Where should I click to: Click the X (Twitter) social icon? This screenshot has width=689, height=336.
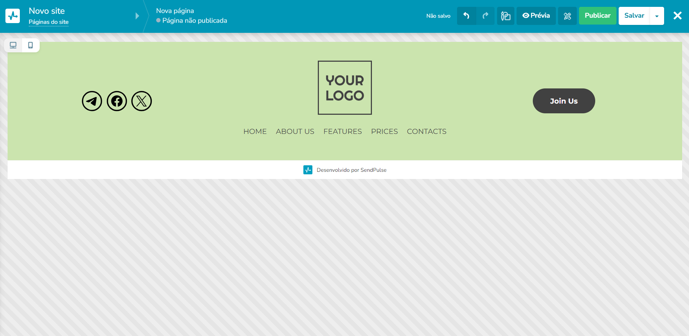tap(141, 101)
